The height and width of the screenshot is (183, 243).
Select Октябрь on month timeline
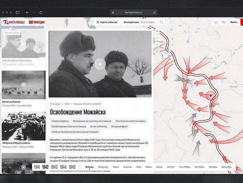click(x=199, y=167)
